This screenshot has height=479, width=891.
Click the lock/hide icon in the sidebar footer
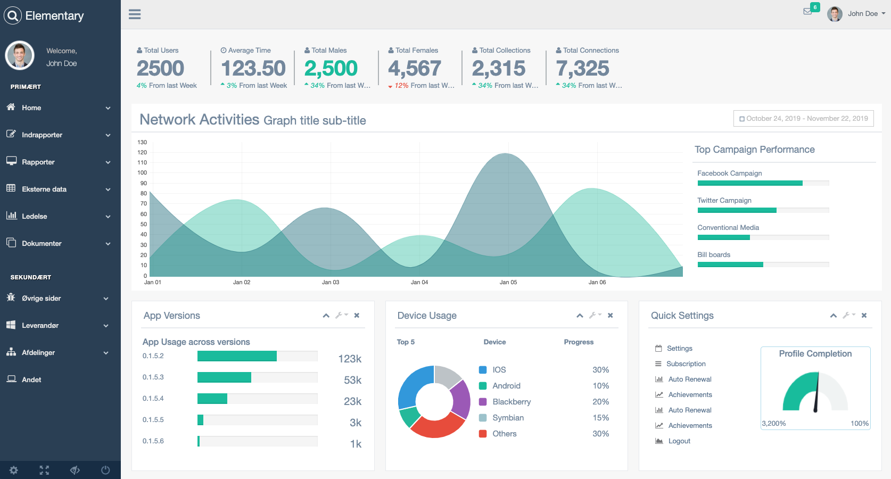[x=75, y=470]
